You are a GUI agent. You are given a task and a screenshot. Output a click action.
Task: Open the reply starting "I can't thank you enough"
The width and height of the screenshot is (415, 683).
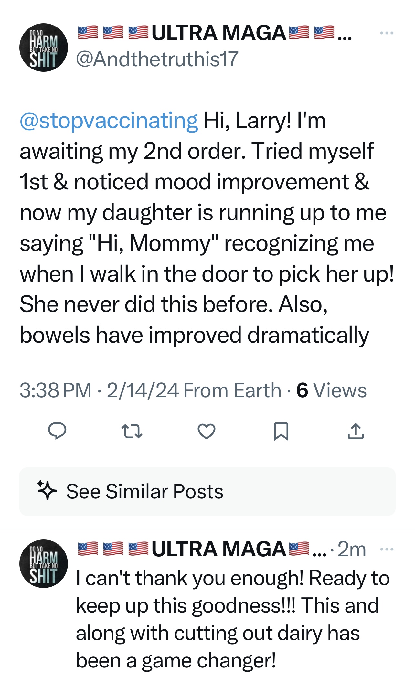(x=233, y=619)
